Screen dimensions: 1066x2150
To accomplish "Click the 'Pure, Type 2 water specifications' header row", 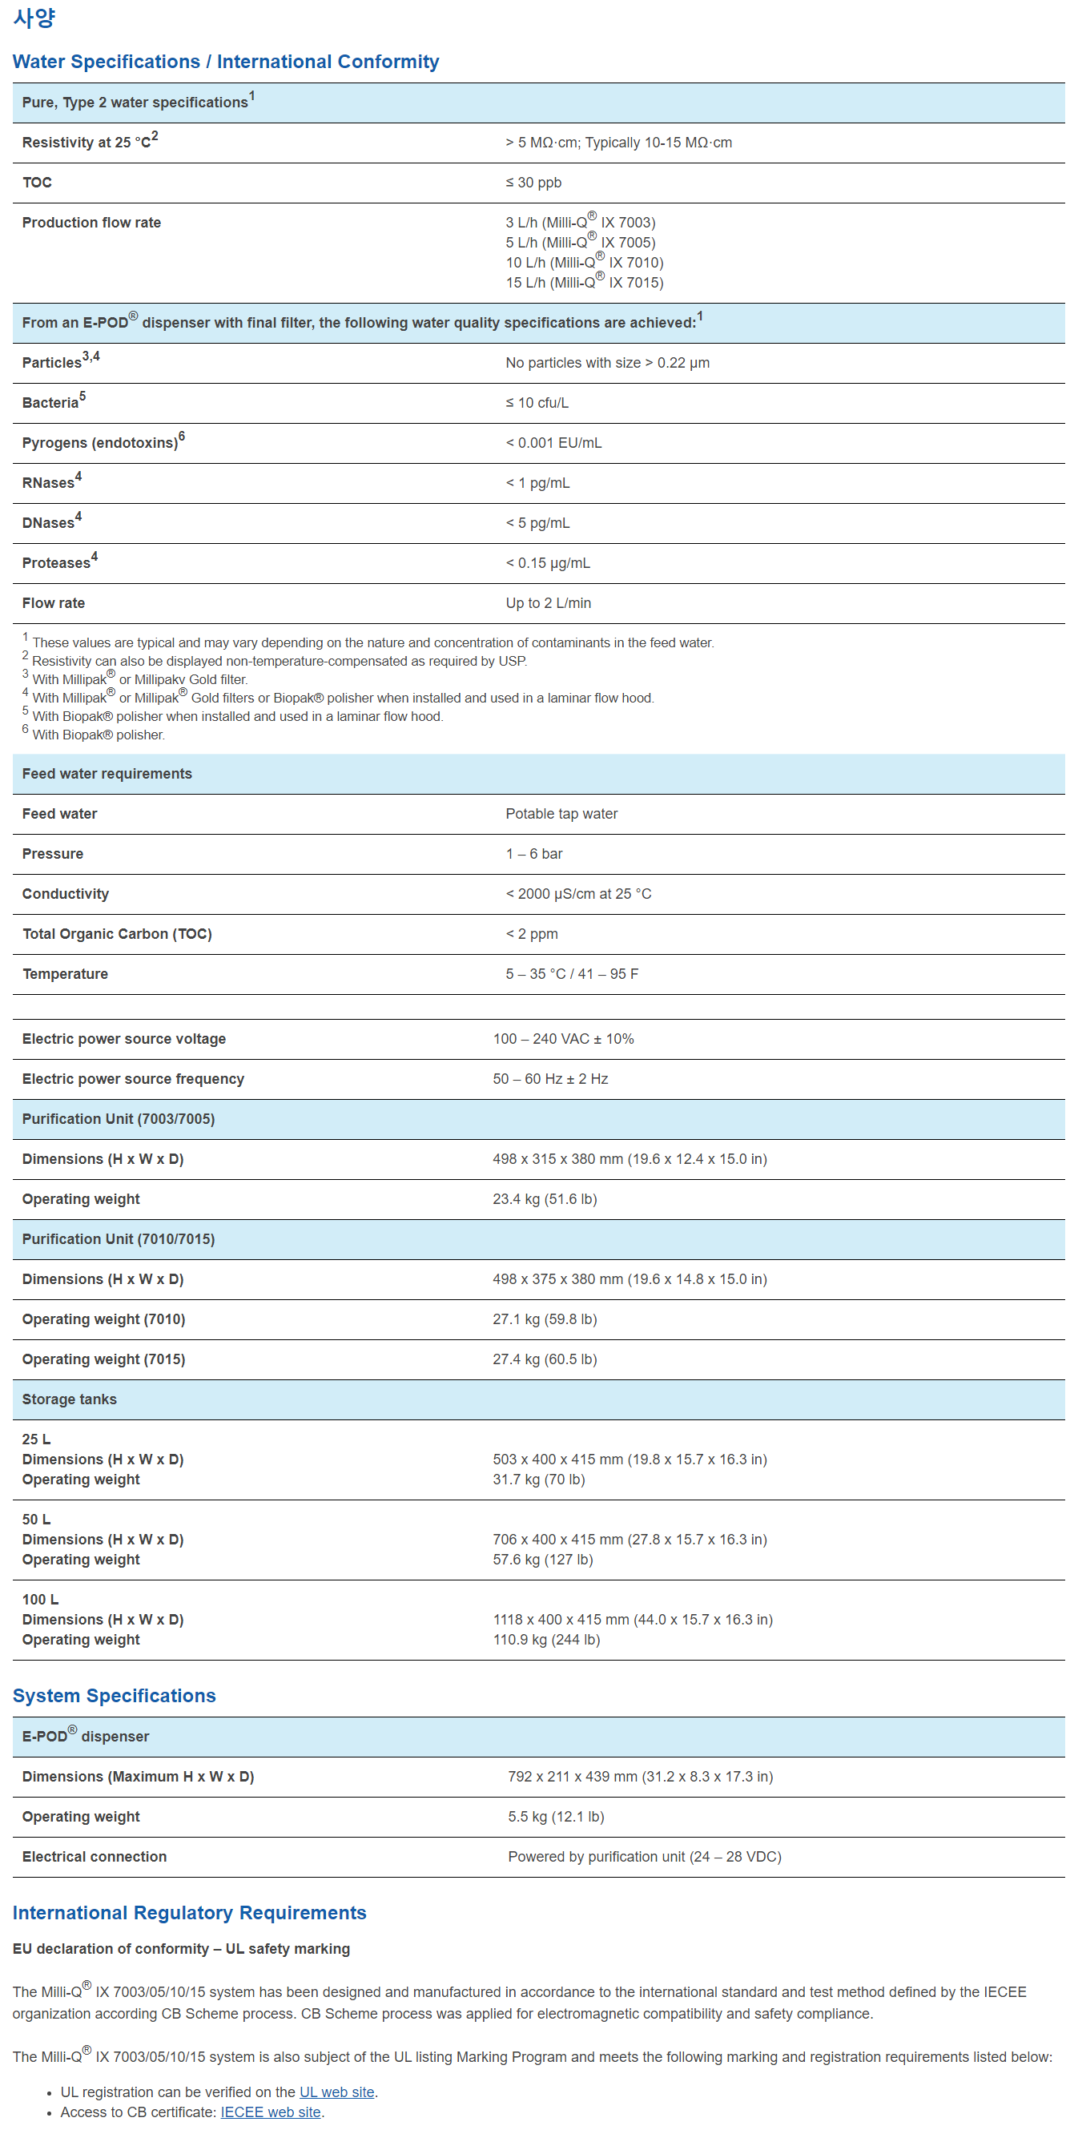I will (538, 103).
